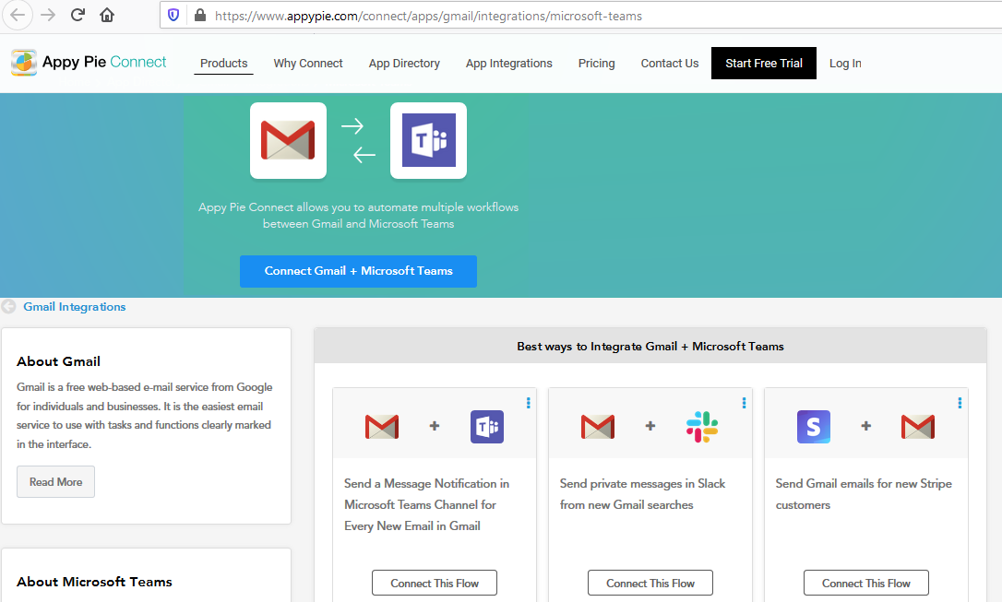Navigate to Pricing

596,64
